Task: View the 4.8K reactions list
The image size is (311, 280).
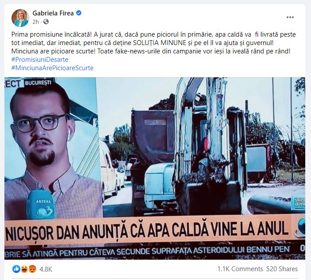Action: pyautogui.click(x=46, y=269)
